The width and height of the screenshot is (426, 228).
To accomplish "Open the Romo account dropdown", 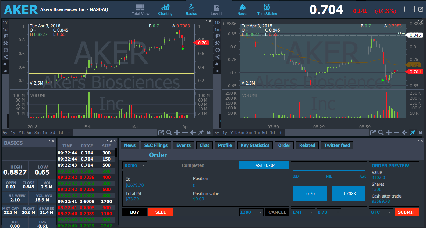I will click(135, 165).
